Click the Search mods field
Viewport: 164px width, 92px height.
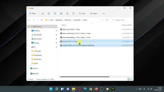click(121, 20)
